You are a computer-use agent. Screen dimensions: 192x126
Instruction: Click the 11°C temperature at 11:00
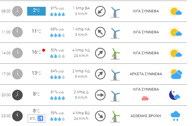pos(36,31)
